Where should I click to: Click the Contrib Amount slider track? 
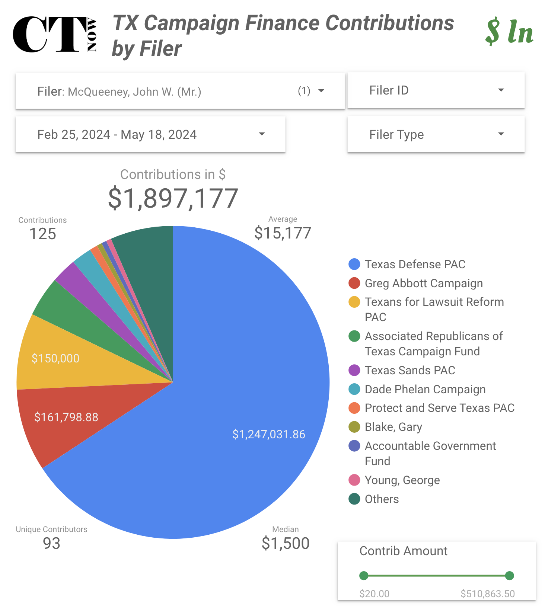click(x=437, y=576)
